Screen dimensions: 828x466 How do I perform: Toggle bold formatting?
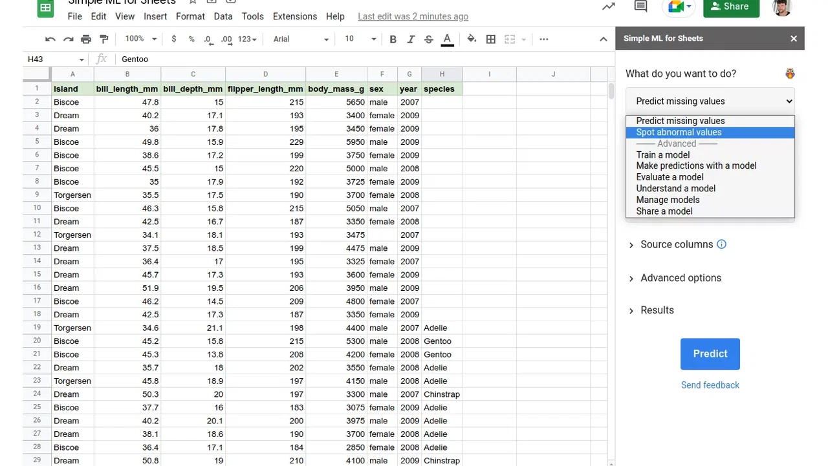(x=393, y=39)
